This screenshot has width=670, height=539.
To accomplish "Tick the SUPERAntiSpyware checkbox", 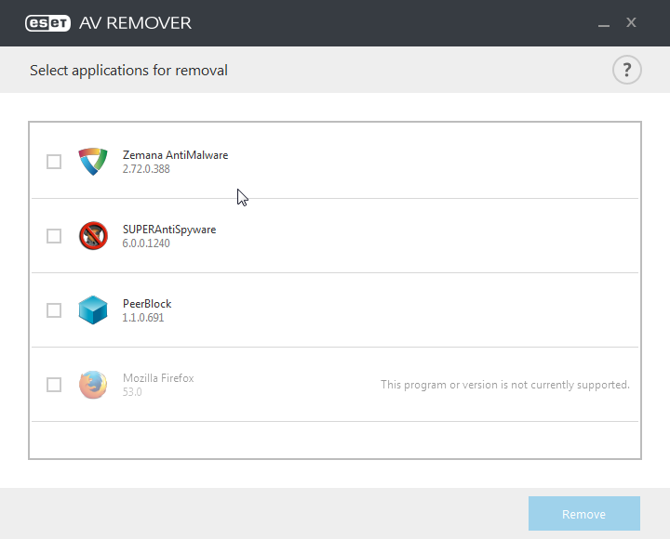I will tap(54, 236).
